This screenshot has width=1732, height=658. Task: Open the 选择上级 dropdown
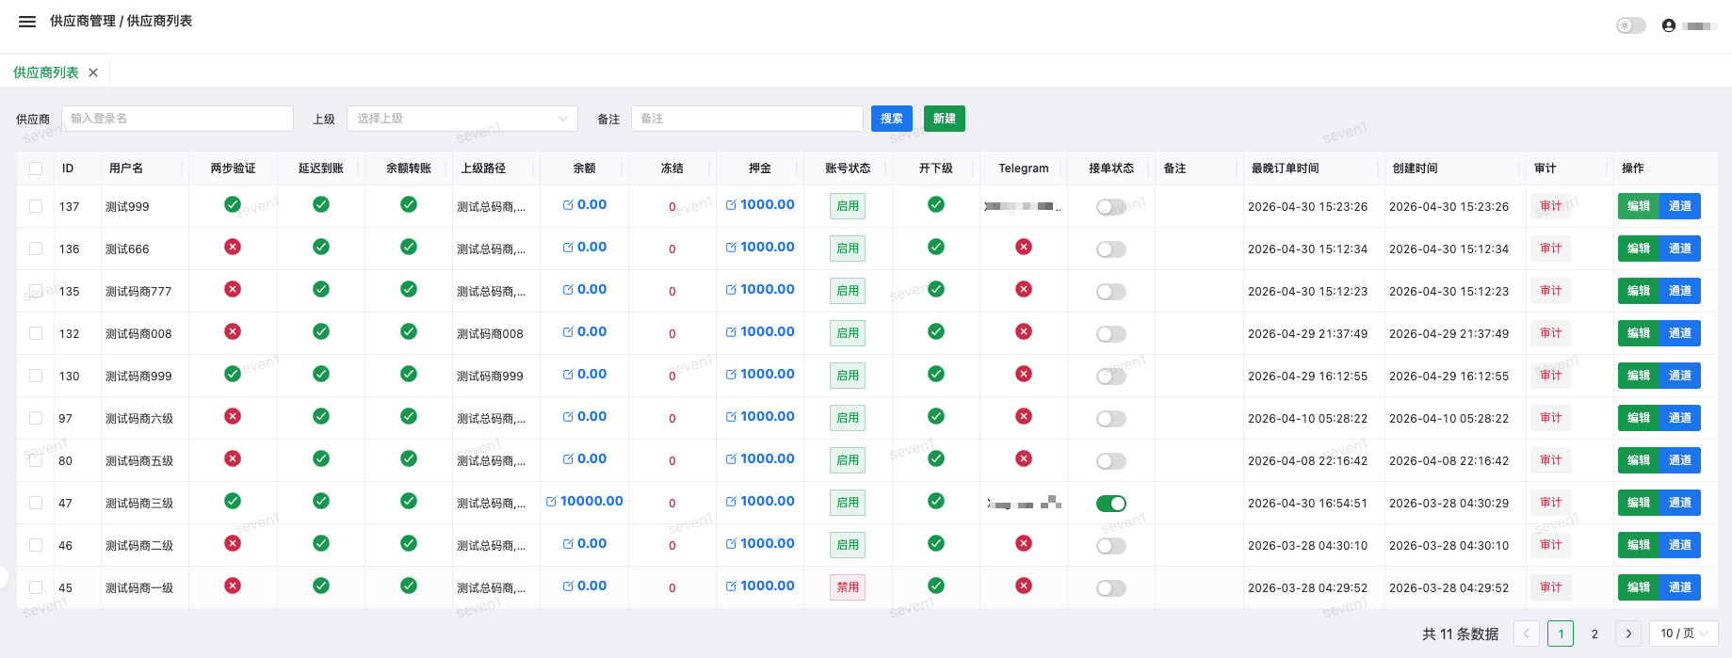click(462, 119)
